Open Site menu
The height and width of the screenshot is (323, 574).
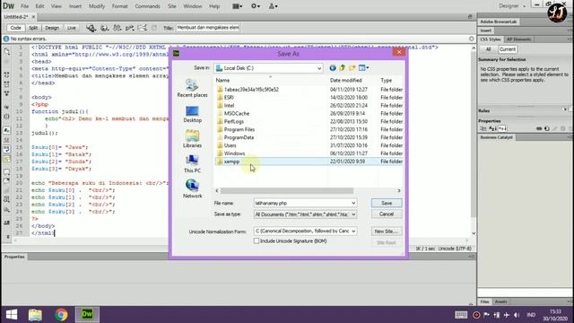click(171, 6)
